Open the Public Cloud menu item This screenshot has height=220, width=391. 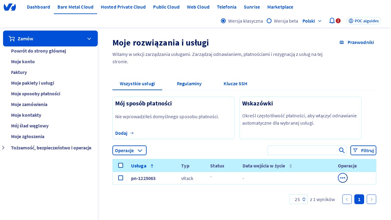tap(166, 7)
